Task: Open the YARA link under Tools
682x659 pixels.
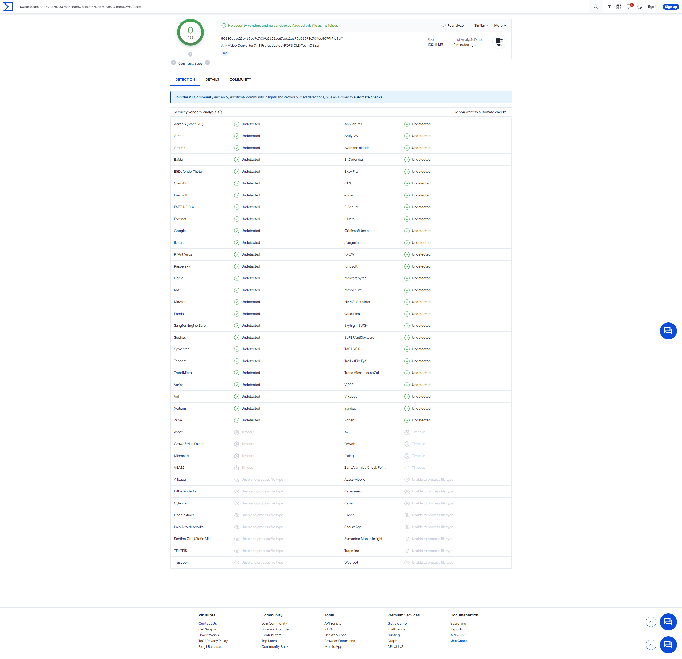Action: 328,629
